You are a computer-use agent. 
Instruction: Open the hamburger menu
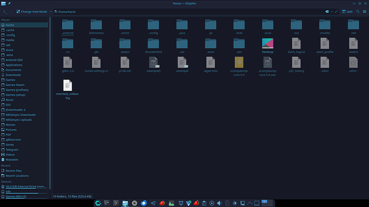[x=365, y=12]
